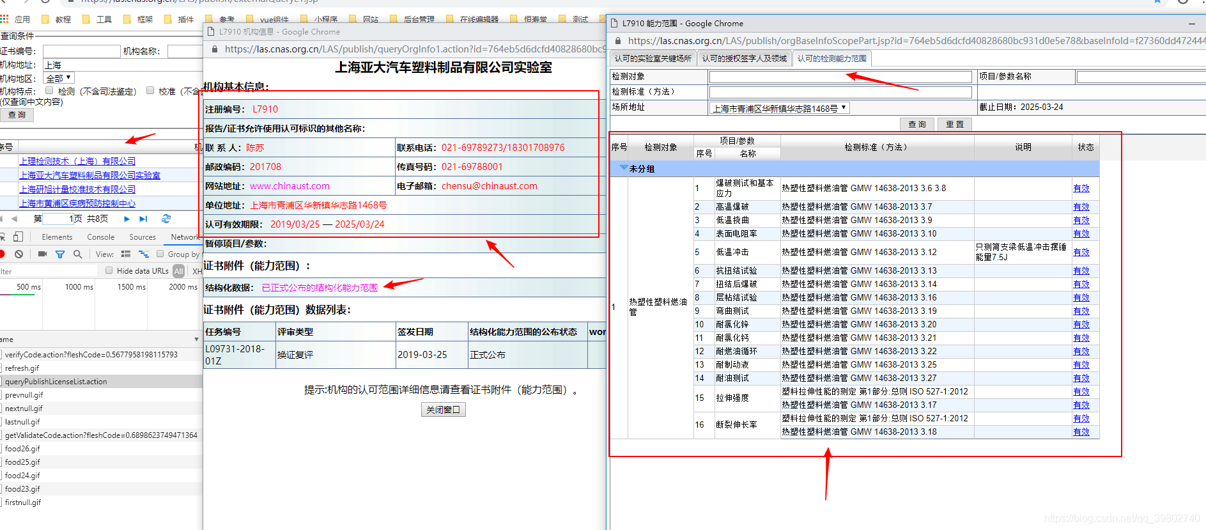Open the 在线编辑器 bookmark folder
1206x530 pixels.
coord(472,20)
